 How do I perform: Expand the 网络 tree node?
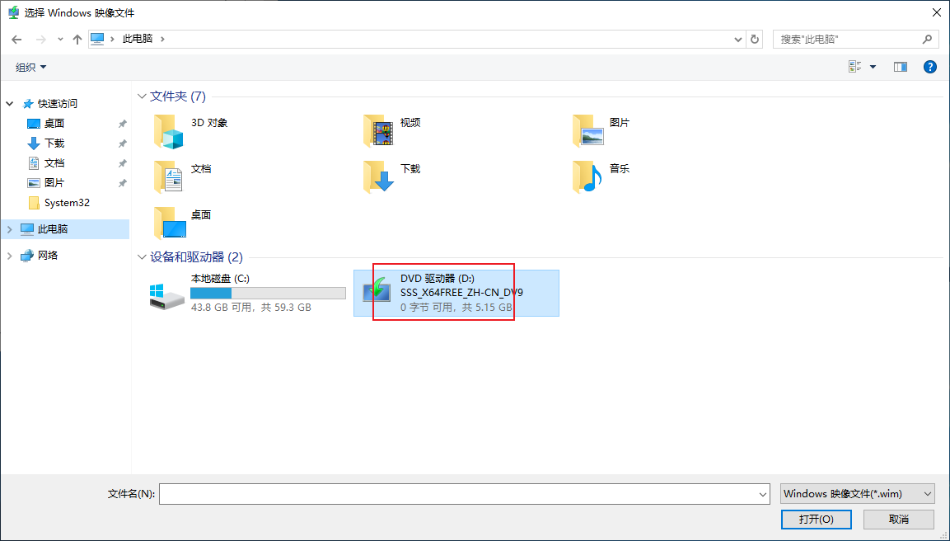pos(10,256)
